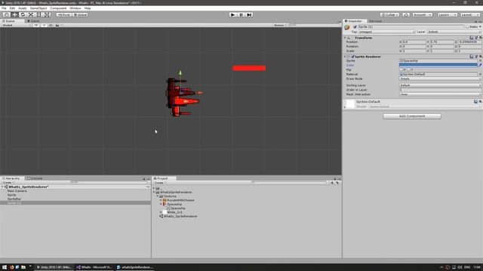Toggle the GameObject active checkbox in Inspector
The image size is (483, 271).
355,27
